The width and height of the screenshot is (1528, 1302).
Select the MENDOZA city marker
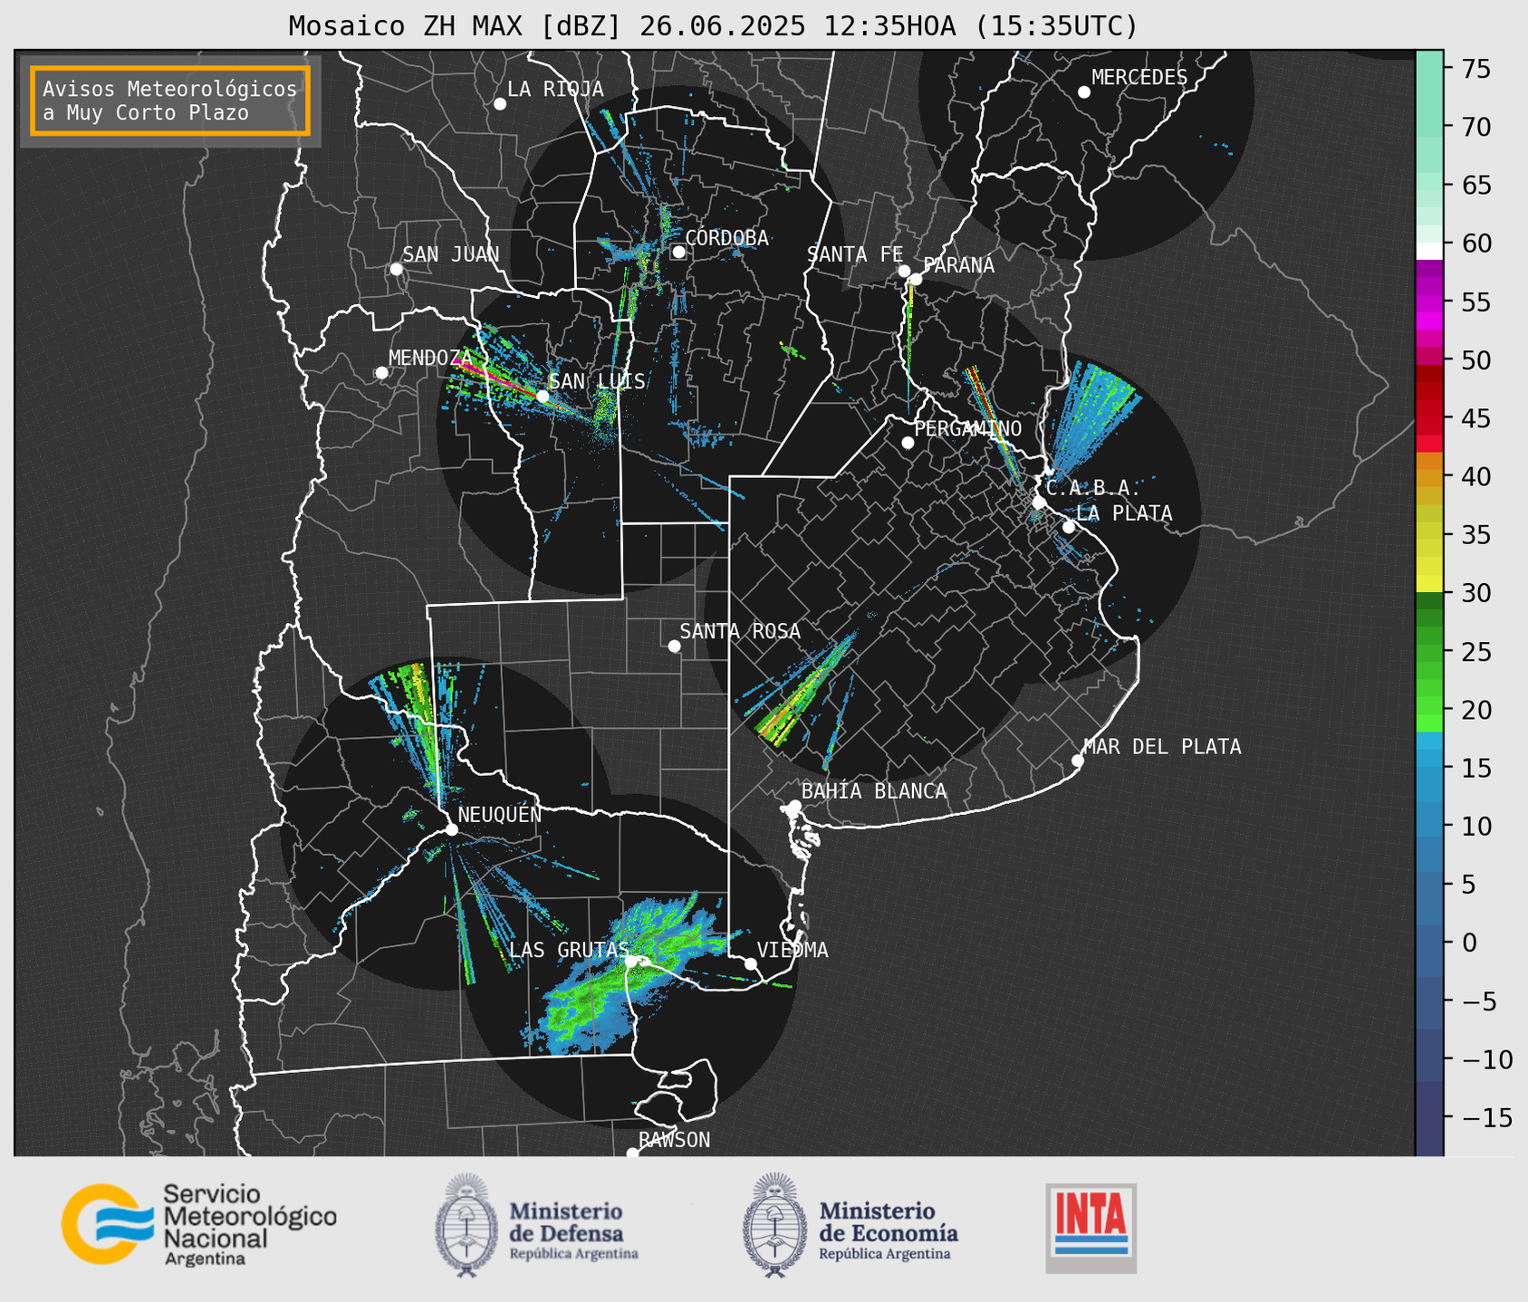382,373
